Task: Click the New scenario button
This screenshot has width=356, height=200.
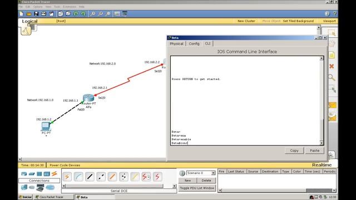Action: click(187, 181)
